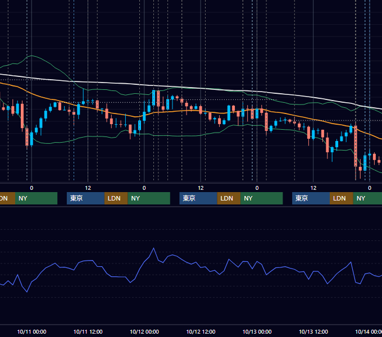This screenshot has width=382, height=337.
Task: Click the 東京 session box for 10/11
Action: point(85,198)
